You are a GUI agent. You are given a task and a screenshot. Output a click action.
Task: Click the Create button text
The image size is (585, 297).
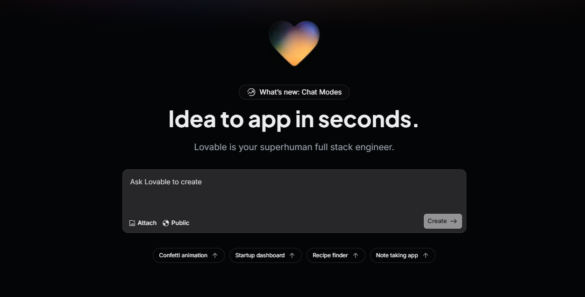437,221
